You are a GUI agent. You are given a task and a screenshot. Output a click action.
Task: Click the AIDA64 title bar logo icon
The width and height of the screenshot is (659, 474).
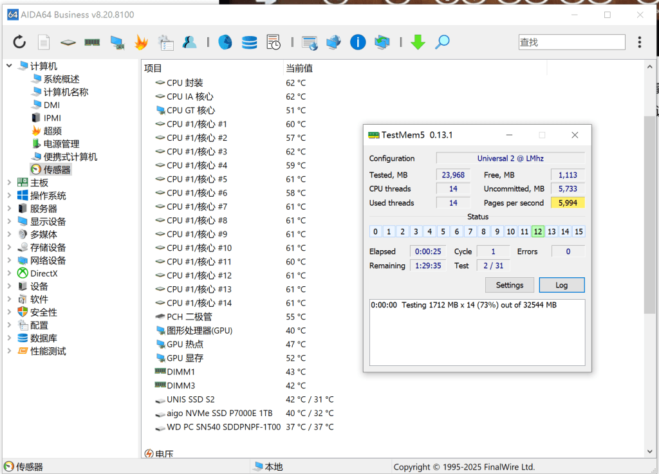(13, 15)
